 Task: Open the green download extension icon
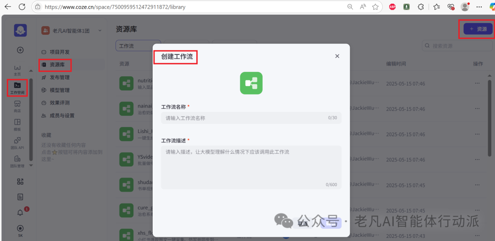(x=407, y=6)
